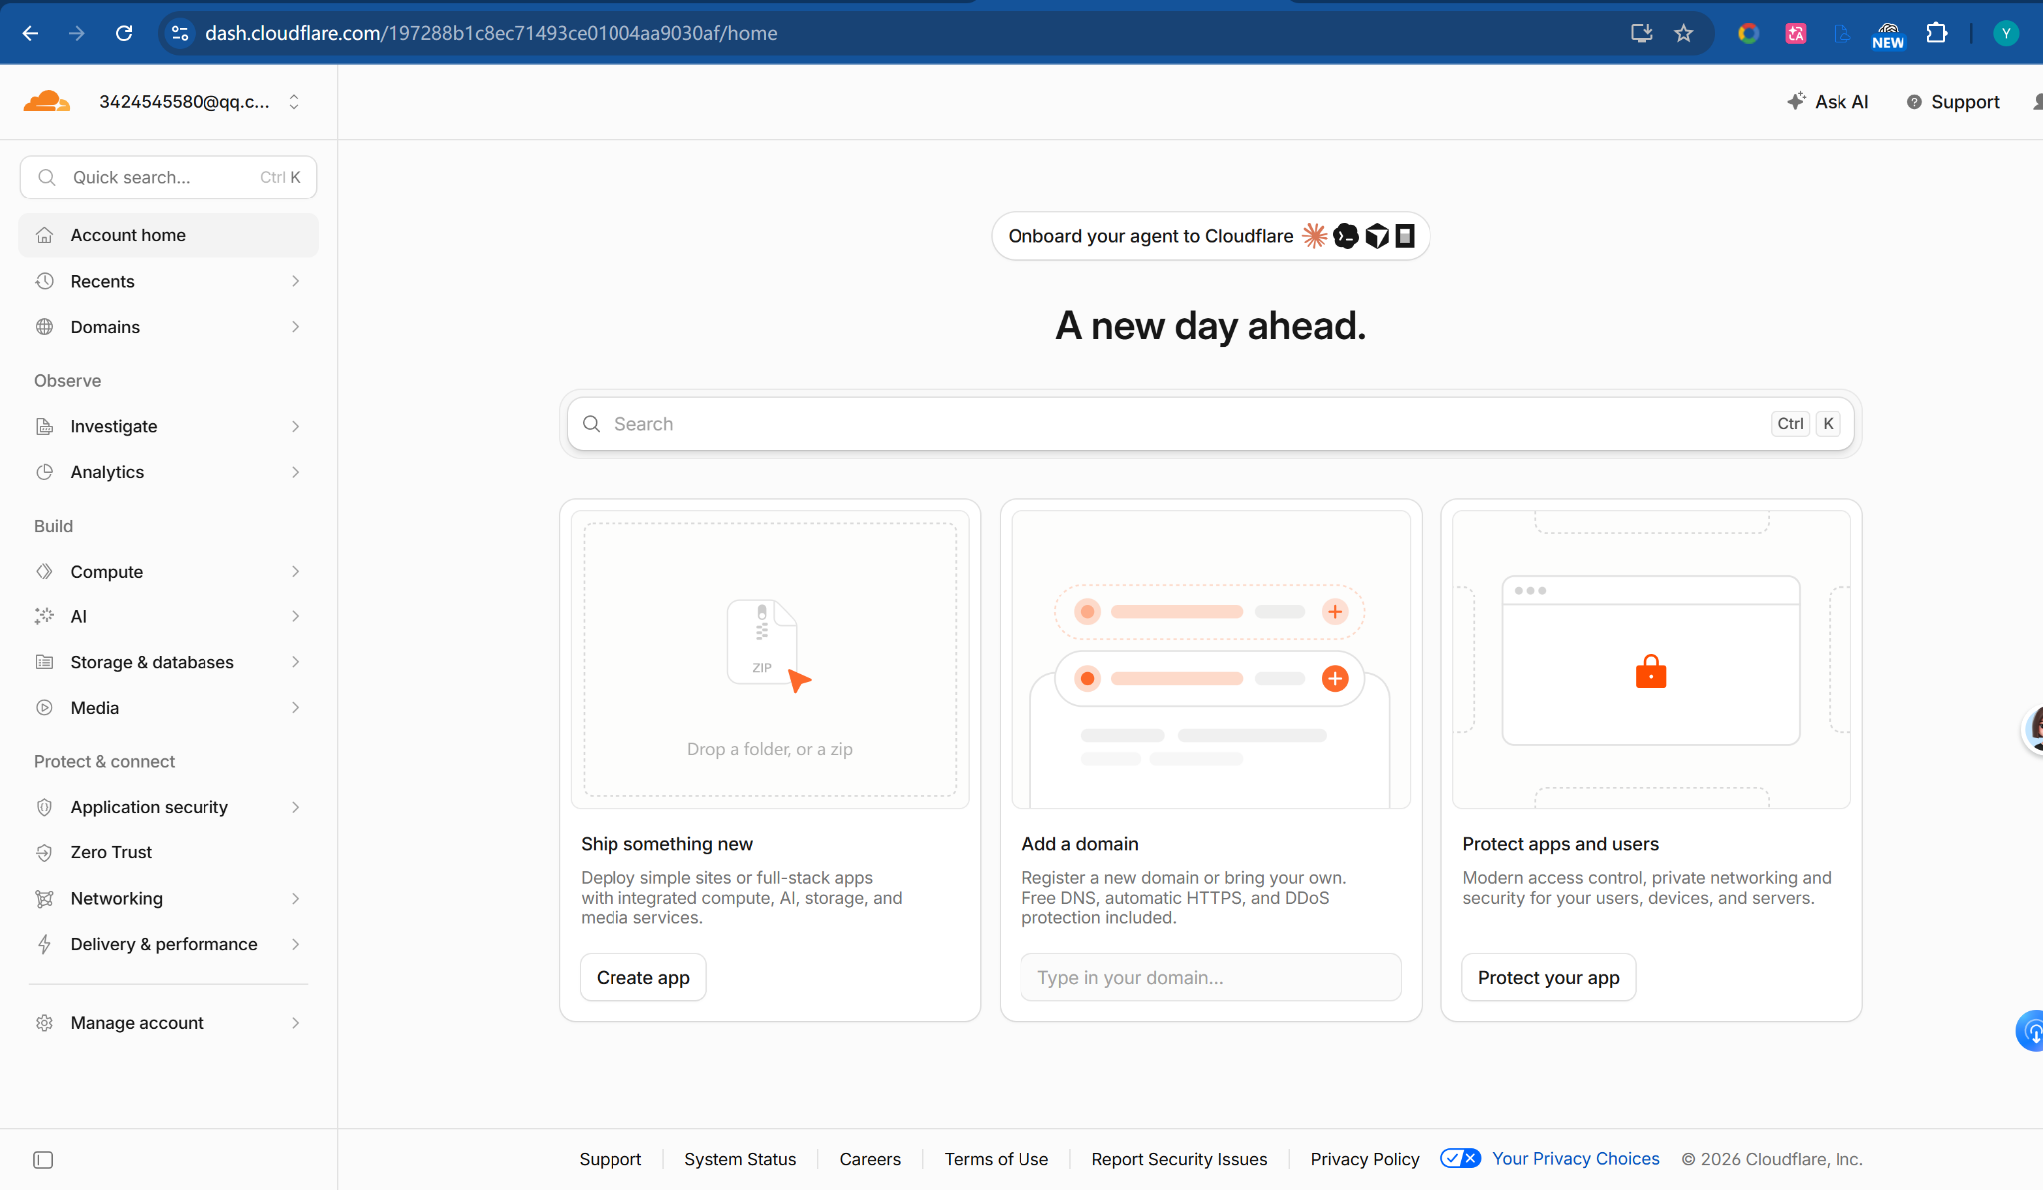Toggle Your Privacy Choices check icon
Screen dimensions: 2043x1190
1460,1158
